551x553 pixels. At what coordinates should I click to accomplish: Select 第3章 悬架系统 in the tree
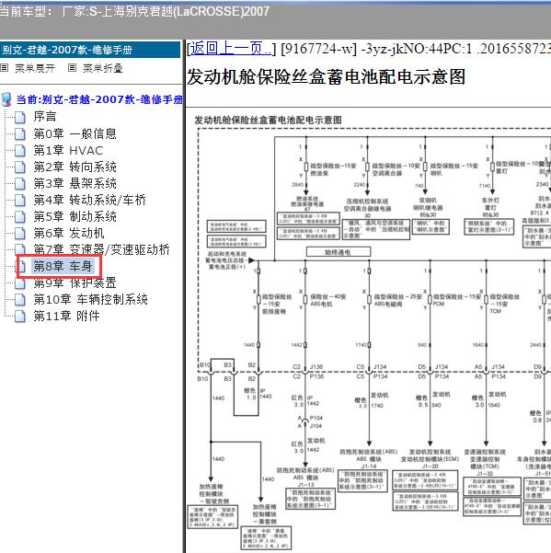[x=75, y=183]
